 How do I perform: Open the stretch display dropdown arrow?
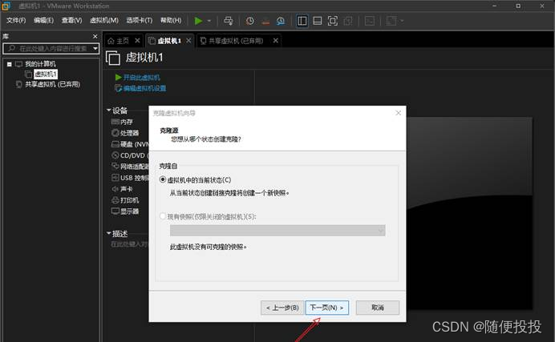(x=402, y=21)
